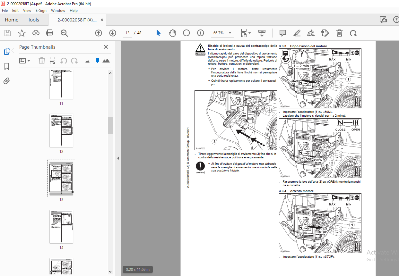The height and width of the screenshot is (276, 399).
Task: Rotate pages counterclockwise in thumbnails panel
Action: [x=64, y=61]
